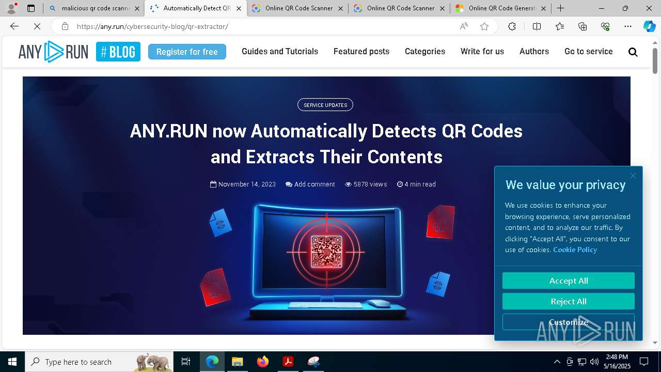Open network icon in system tray
The height and width of the screenshot is (372, 661).
point(582,362)
